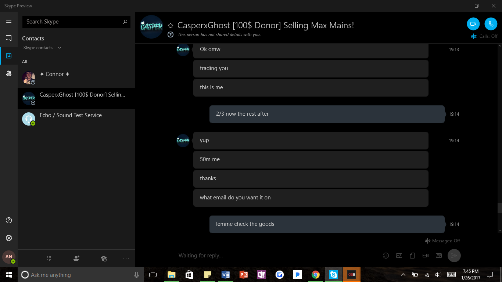502x282 pixels.
Task: Select the CasperxGhost contact in list
Action: click(x=76, y=98)
